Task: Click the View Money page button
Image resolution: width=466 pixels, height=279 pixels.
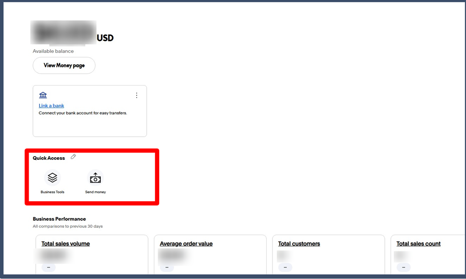Action: (x=64, y=65)
